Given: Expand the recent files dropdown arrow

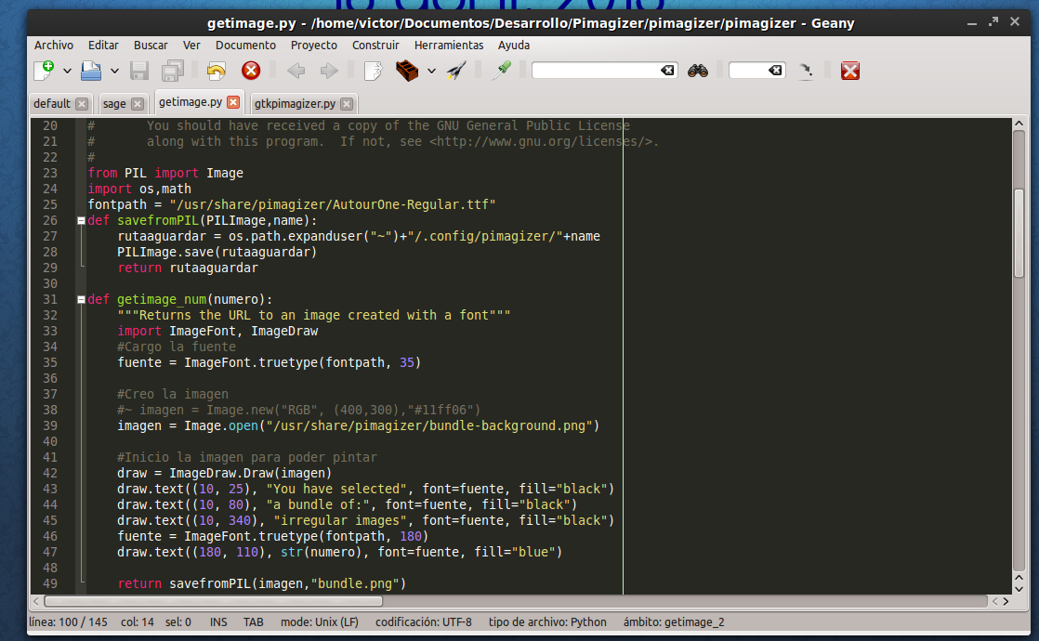Looking at the screenshot, I should pyautogui.click(x=114, y=71).
